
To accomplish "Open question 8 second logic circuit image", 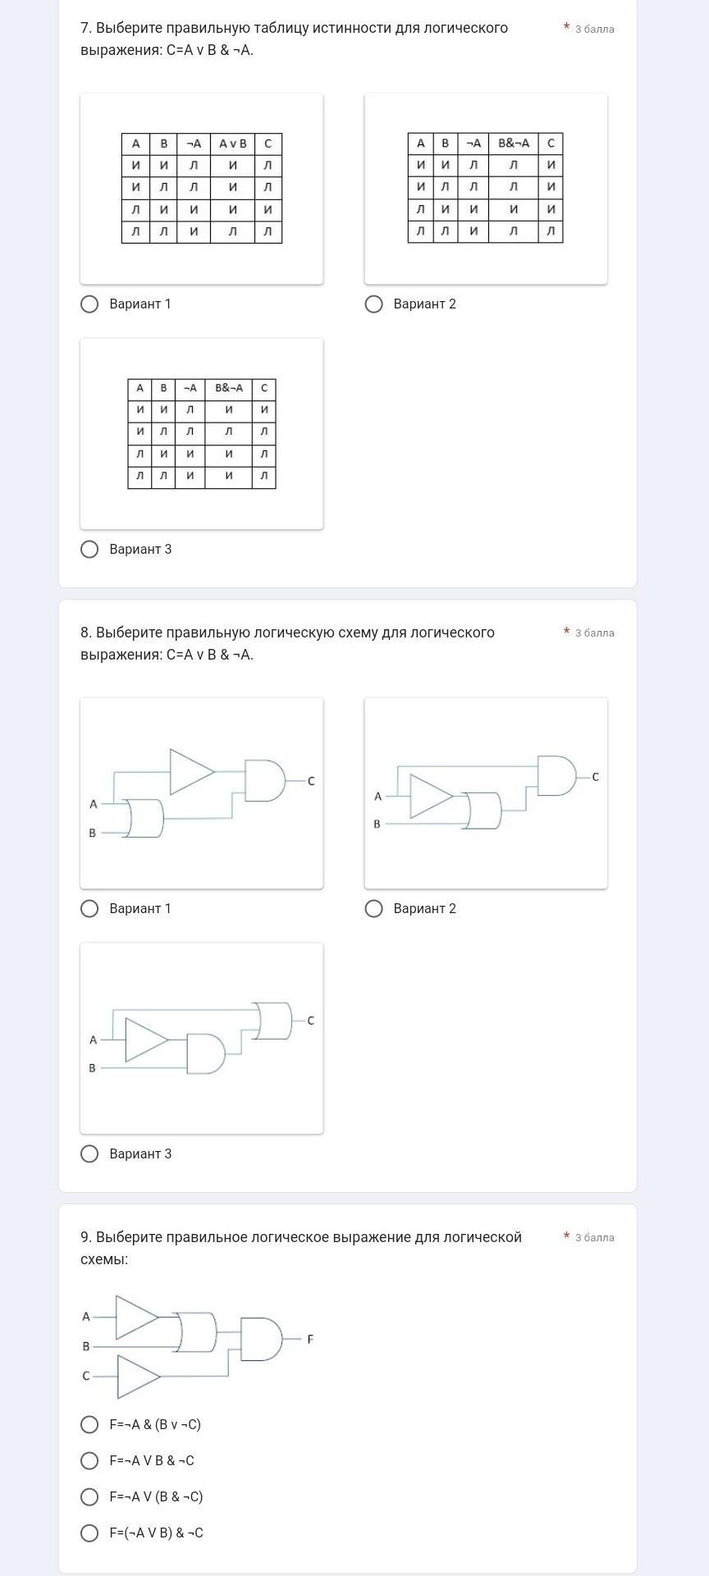I will click(x=486, y=793).
